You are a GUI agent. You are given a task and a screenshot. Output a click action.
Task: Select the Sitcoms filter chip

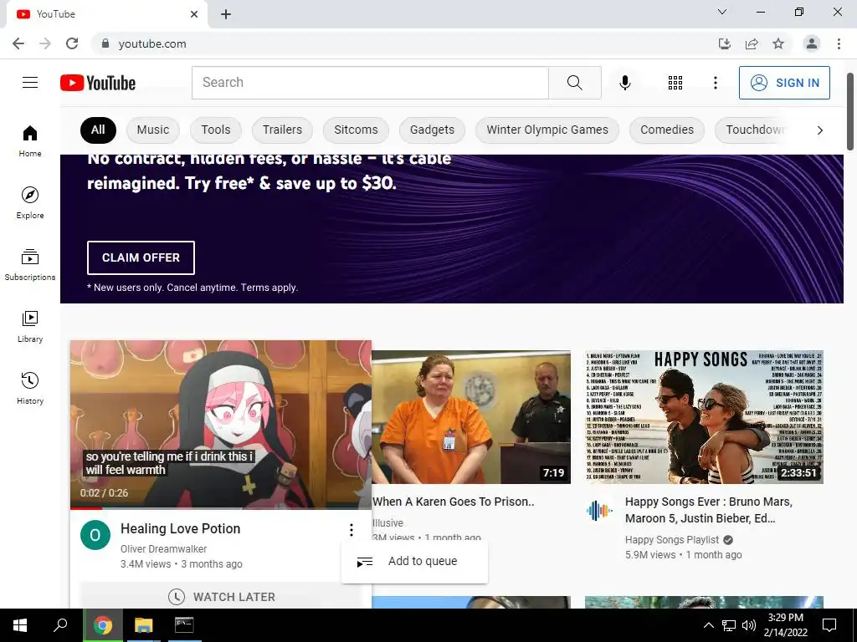(x=356, y=130)
